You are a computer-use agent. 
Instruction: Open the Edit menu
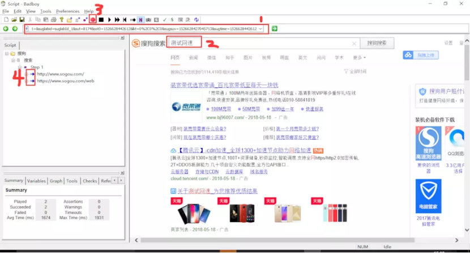pos(18,11)
